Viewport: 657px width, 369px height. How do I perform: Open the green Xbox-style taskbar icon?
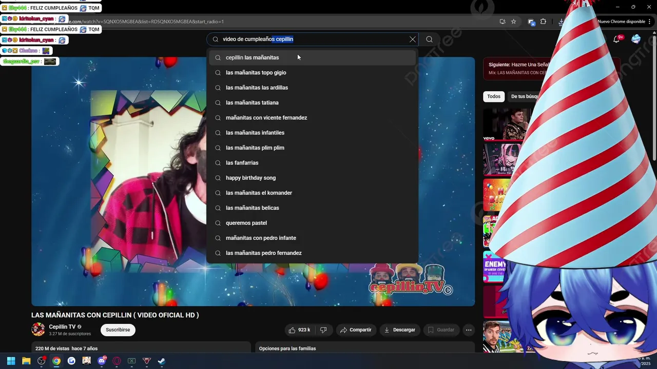(131, 361)
